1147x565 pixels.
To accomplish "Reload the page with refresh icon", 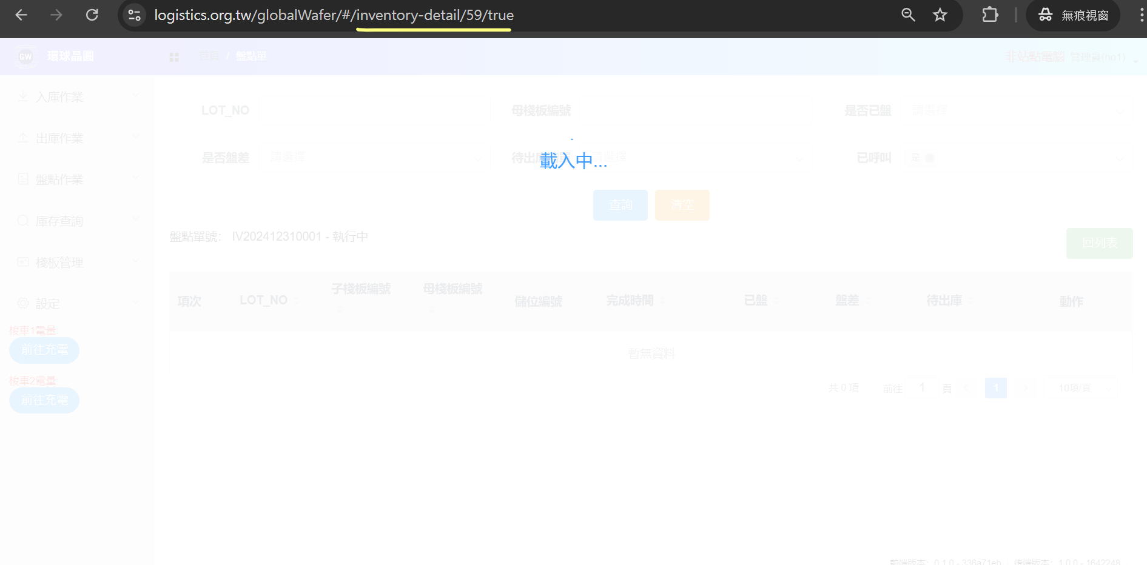I will coord(92,15).
